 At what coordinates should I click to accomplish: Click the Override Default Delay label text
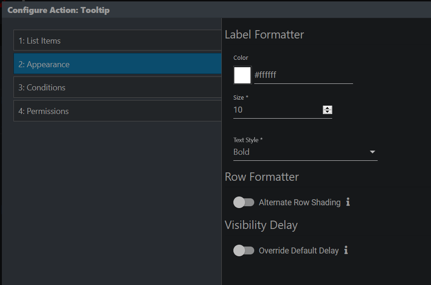click(x=299, y=251)
